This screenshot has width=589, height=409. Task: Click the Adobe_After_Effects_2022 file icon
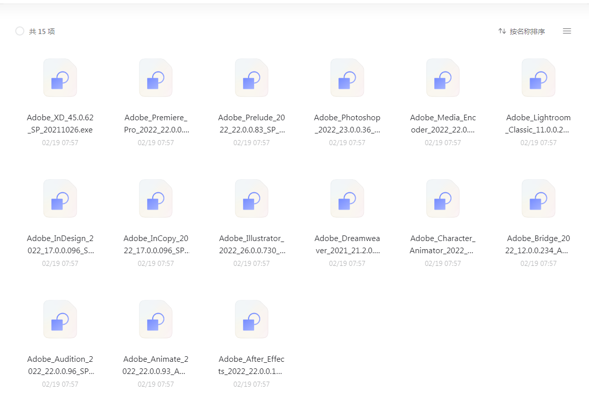(x=251, y=320)
